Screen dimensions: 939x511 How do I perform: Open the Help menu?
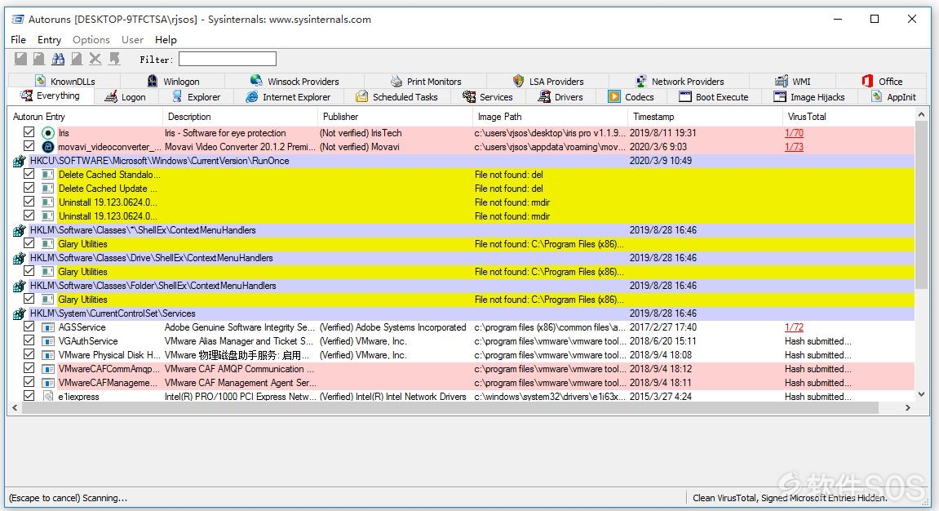[166, 39]
